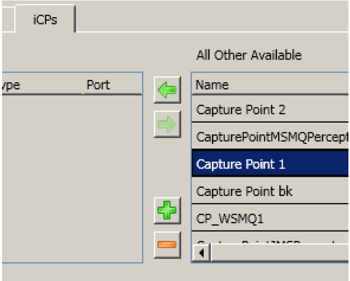The height and width of the screenshot is (281, 350).
Task: Click the green left arrow button
Action: (167, 91)
